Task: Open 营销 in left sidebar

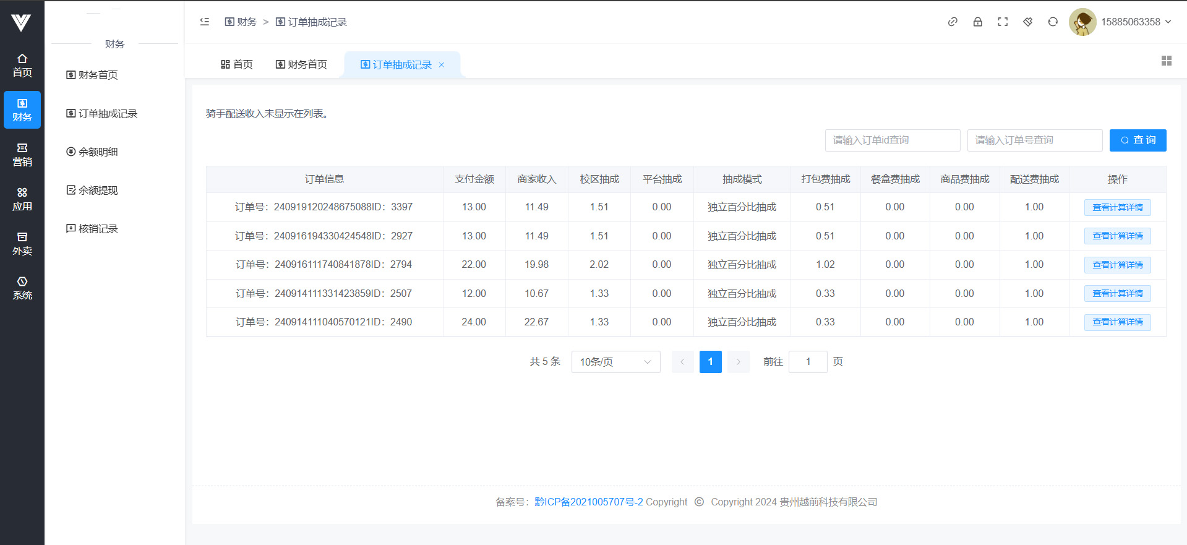Action: [22, 155]
